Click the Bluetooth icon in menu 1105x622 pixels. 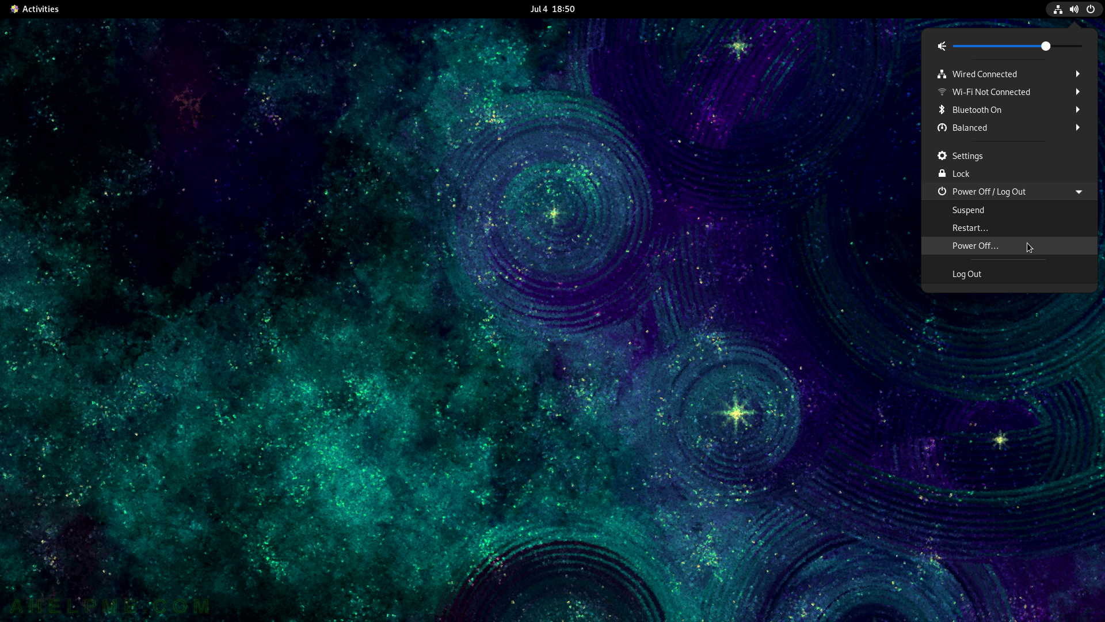tap(942, 109)
